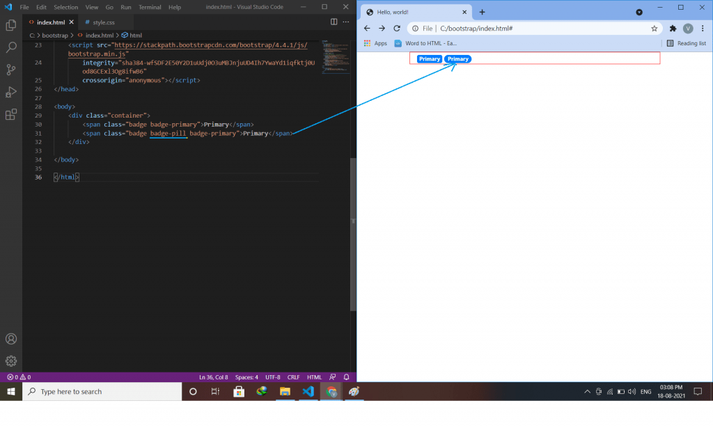Open Task View on the taskbar
Screen dimensions: 713x426
pos(216,391)
